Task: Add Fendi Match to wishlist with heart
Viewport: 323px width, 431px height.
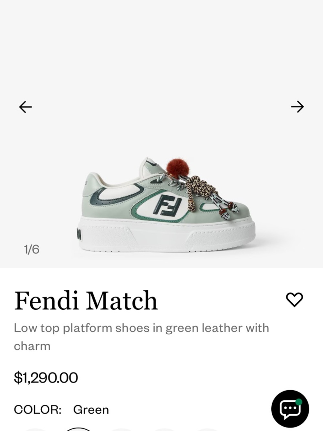Action: (x=295, y=300)
